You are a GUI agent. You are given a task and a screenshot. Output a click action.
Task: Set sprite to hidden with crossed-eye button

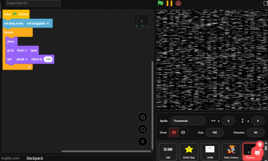183,132
